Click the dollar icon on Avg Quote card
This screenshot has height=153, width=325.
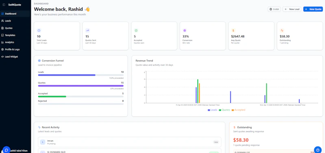pyautogui.click(x=233, y=31)
